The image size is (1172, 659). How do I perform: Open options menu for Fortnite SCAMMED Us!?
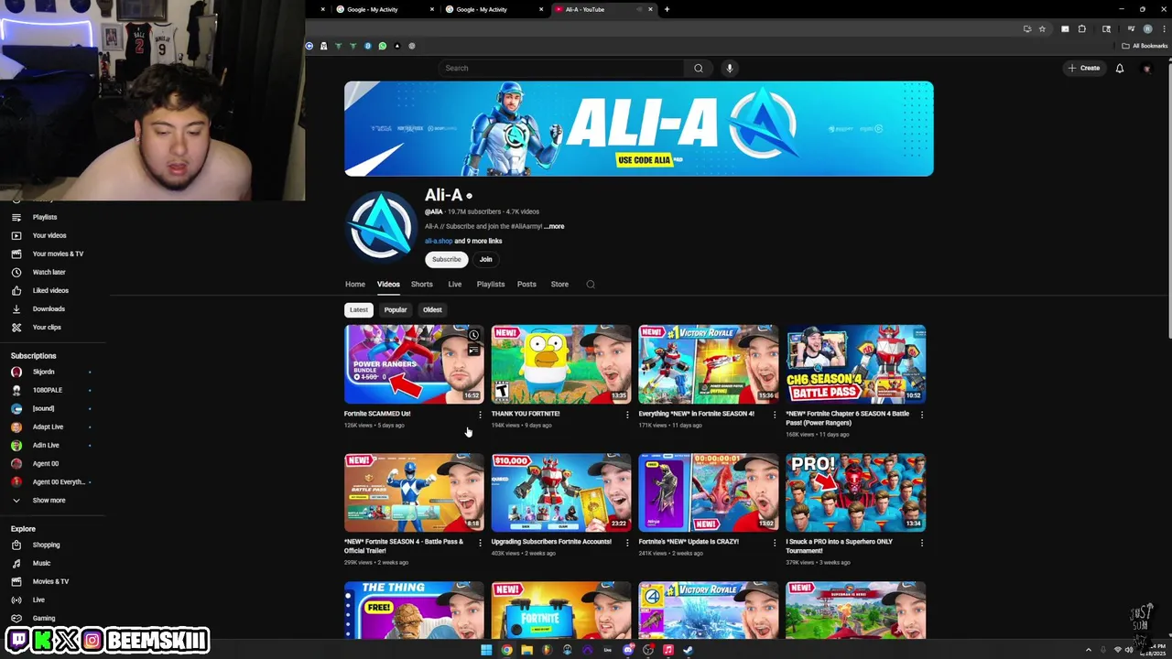coord(480,415)
